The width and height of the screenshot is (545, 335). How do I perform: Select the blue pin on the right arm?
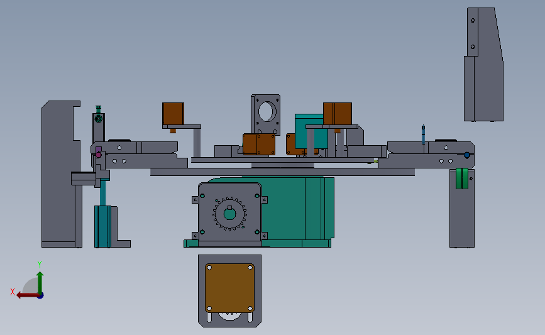(x=423, y=135)
